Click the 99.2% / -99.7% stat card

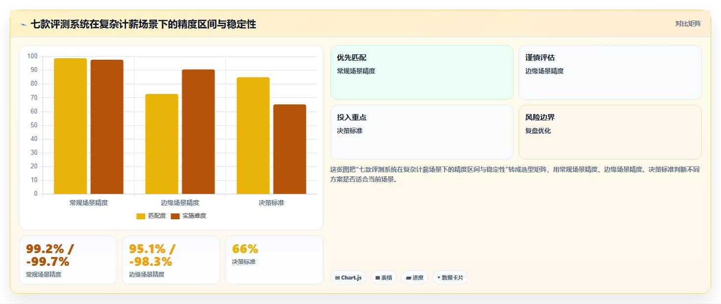68,260
